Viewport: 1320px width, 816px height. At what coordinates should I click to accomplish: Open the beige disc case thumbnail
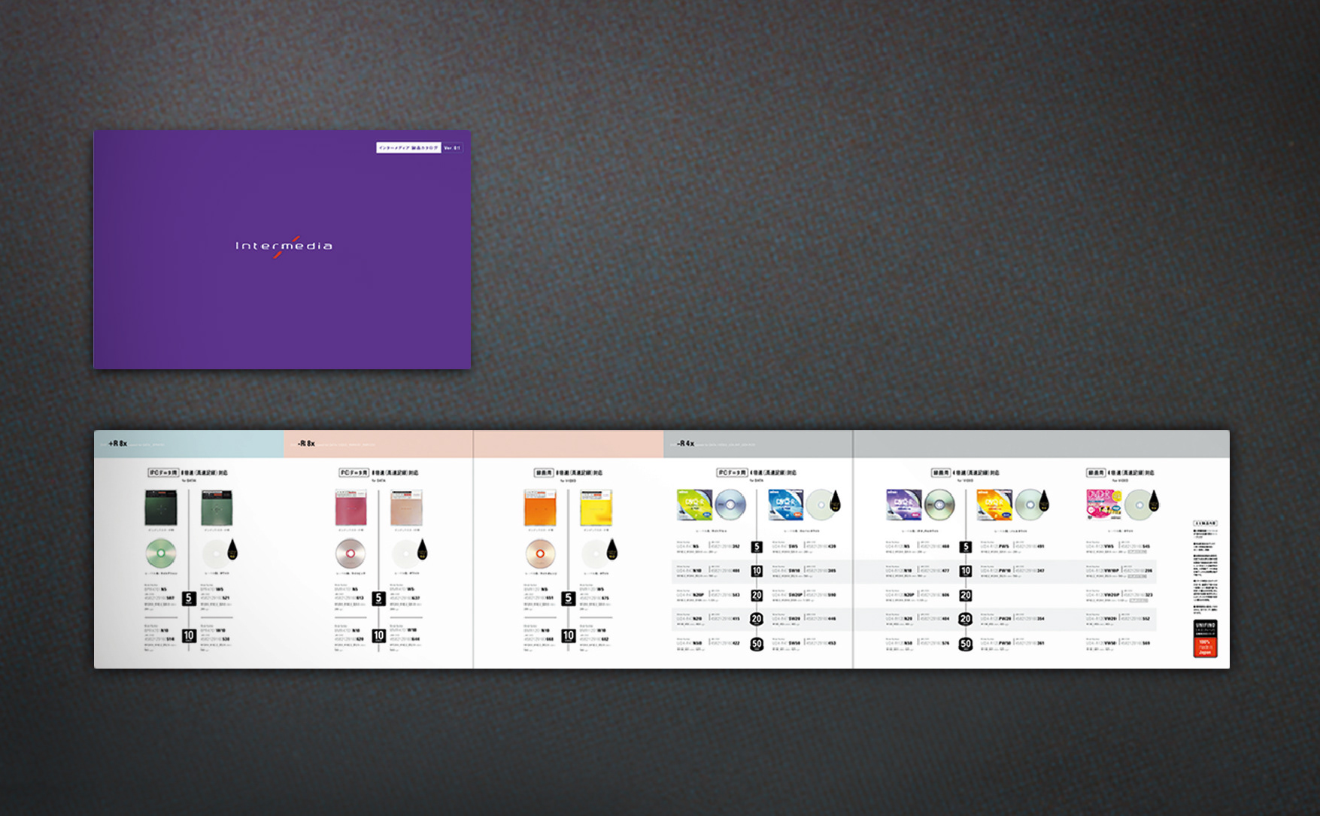[406, 508]
